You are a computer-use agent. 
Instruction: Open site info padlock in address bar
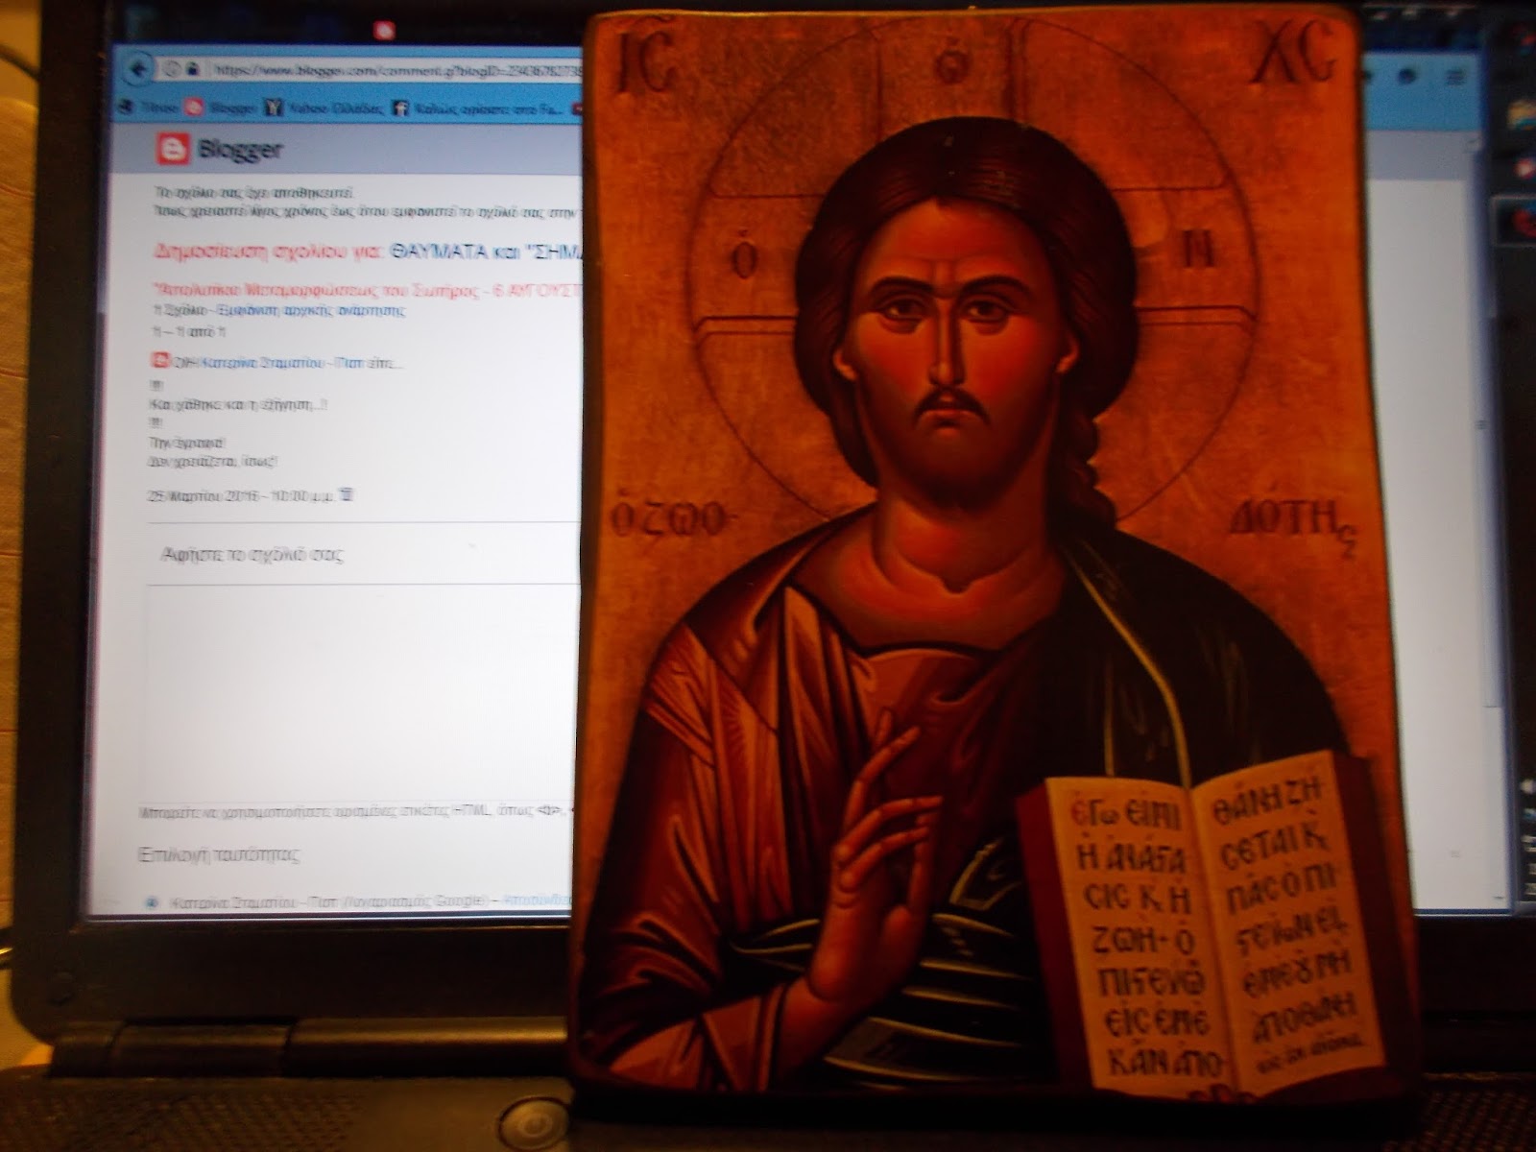pyautogui.click(x=192, y=69)
